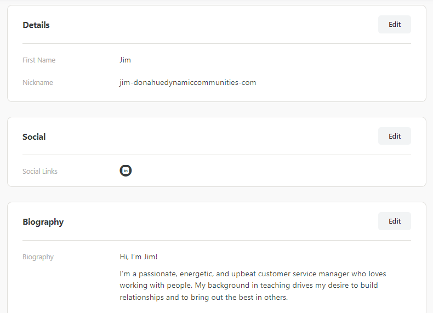The width and height of the screenshot is (433, 313).
Task: Click the Nickname field label
Action: [x=38, y=83]
